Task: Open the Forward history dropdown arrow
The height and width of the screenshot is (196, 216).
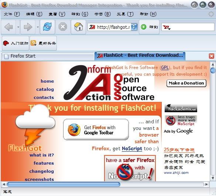Action: (38, 27)
